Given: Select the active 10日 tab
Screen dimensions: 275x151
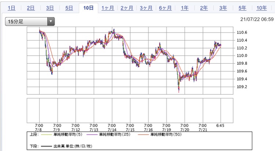Looking at the screenshot, I should (x=88, y=8).
